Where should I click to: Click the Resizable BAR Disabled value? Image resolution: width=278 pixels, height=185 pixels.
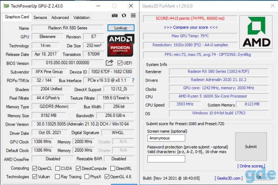point(119,159)
